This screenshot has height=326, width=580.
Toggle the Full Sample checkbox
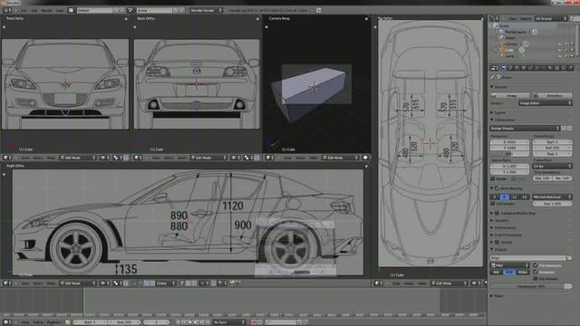click(493, 204)
